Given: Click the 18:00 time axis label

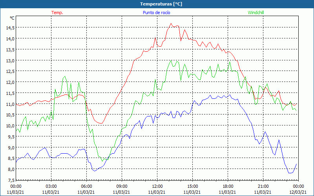Looking at the screenshot, I should coord(228,187).
